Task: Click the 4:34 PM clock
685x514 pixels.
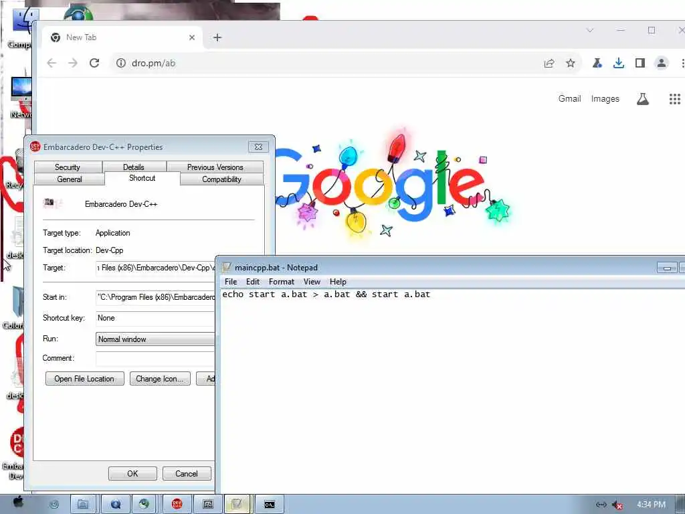Action: pyautogui.click(x=651, y=505)
